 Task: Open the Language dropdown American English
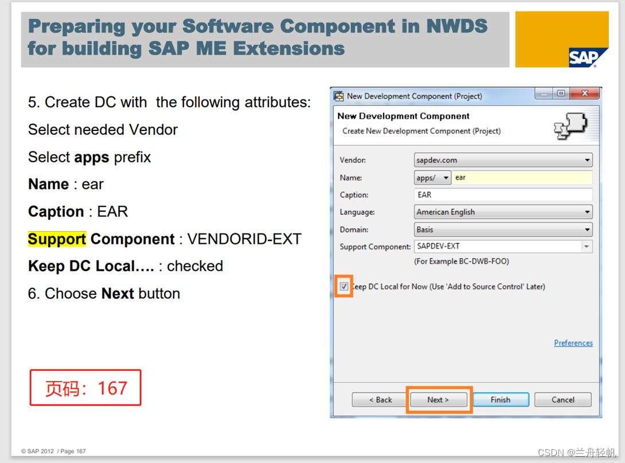503,212
